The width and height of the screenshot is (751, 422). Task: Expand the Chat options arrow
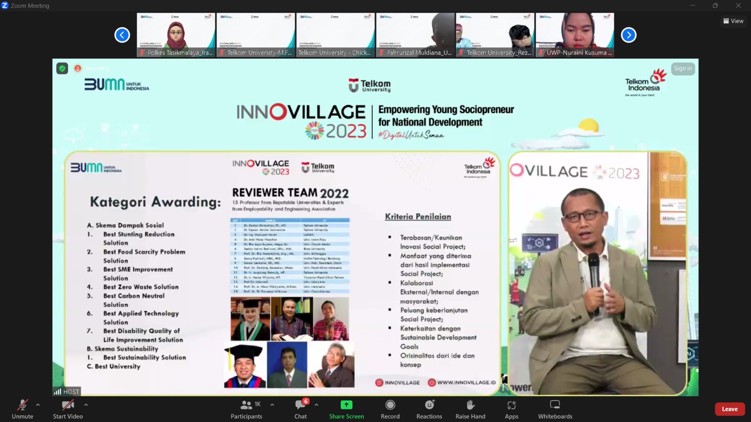[x=316, y=405]
